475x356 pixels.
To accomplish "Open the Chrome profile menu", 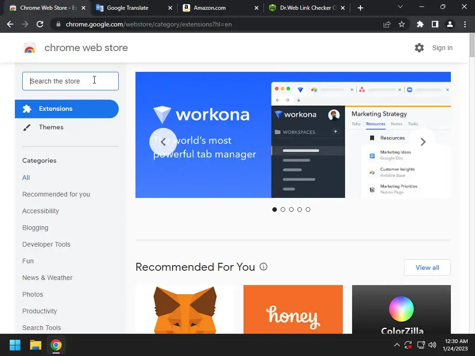I will click(450, 24).
